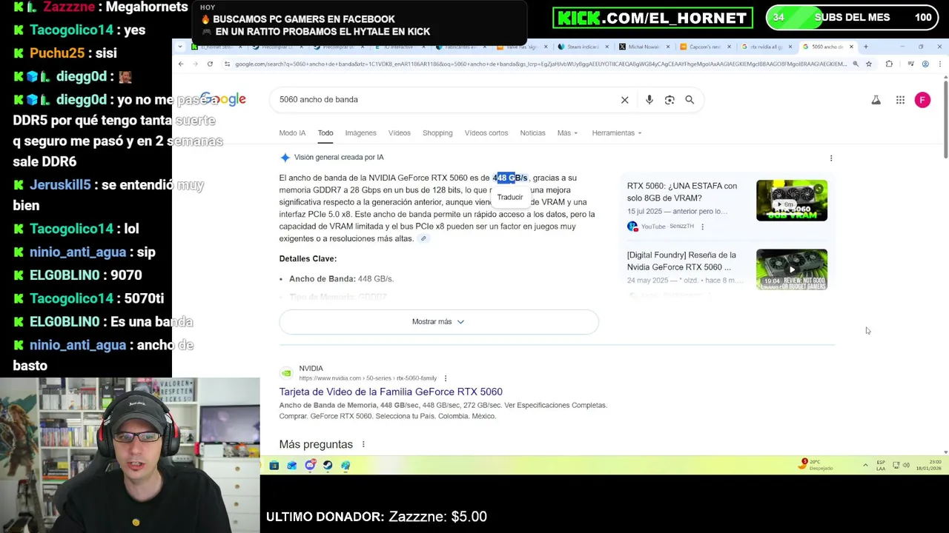Click chat username Puchu25

coord(56,53)
